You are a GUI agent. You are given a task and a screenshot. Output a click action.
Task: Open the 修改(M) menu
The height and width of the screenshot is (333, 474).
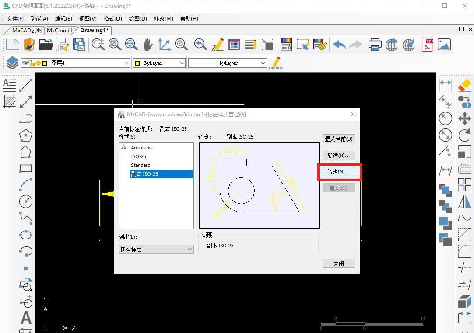[x=163, y=18]
